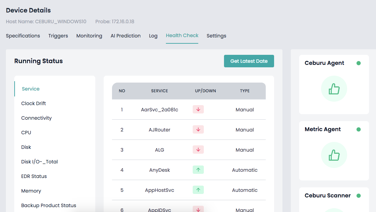Select Disk in the status list
The width and height of the screenshot is (376, 212).
[x=26, y=147]
